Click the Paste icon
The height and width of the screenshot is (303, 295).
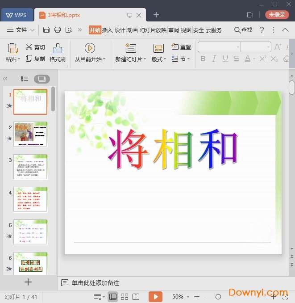click(12, 48)
